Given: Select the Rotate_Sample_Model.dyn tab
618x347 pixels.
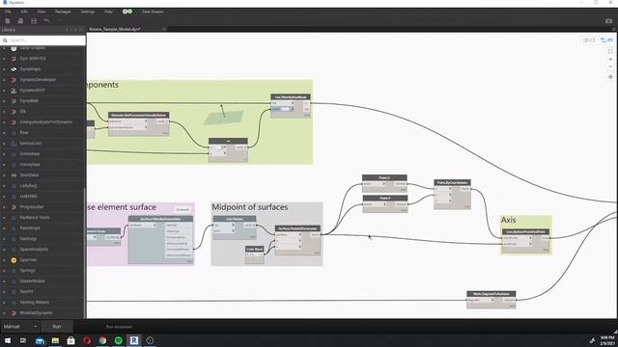Looking at the screenshot, I should tap(115, 29).
